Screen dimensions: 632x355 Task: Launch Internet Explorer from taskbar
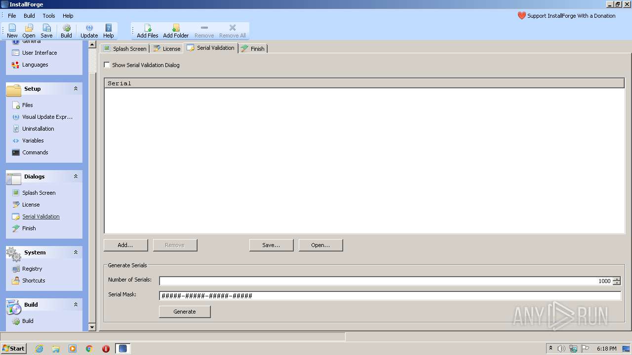tap(39, 349)
